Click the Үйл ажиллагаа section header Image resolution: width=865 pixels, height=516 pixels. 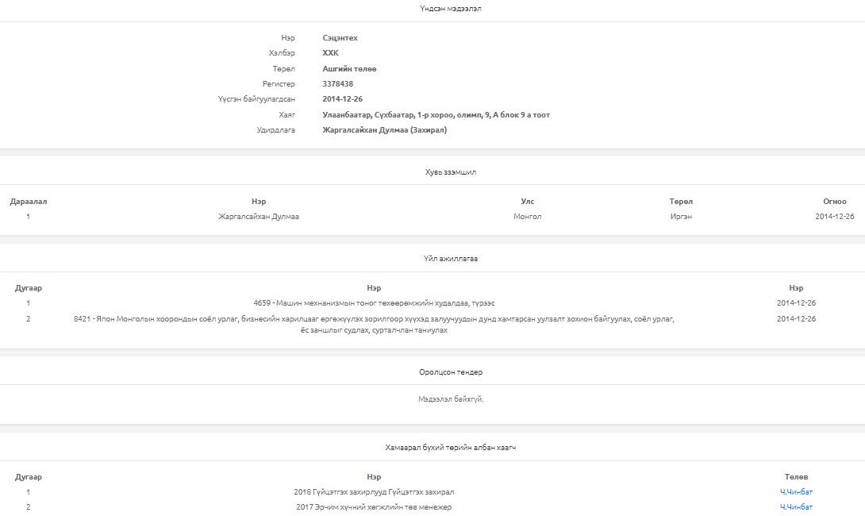[x=451, y=259]
